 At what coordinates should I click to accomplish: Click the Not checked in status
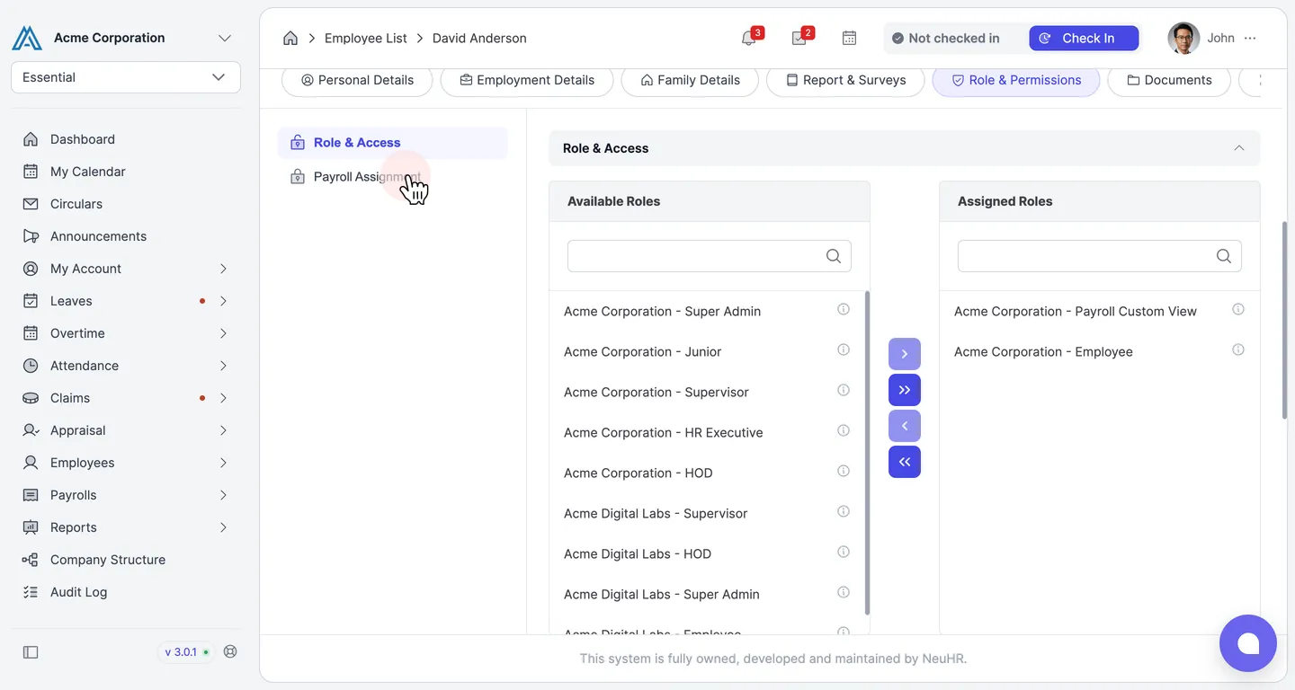[x=945, y=38]
